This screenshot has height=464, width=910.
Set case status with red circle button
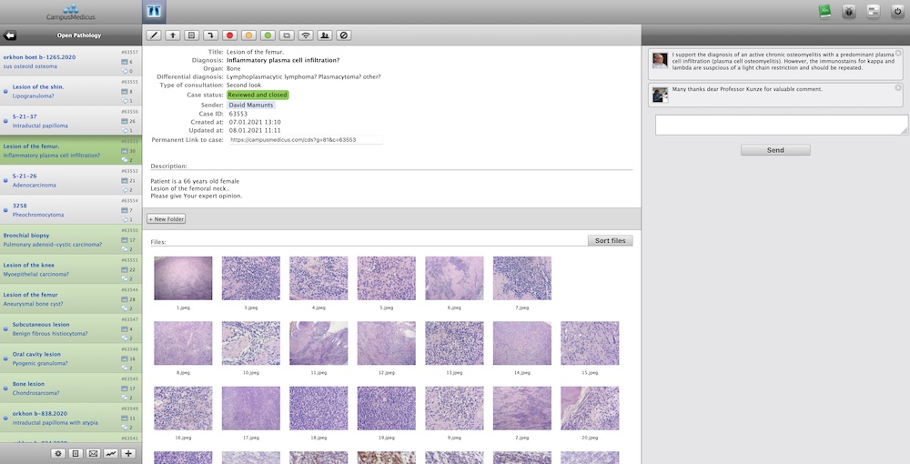[230, 35]
